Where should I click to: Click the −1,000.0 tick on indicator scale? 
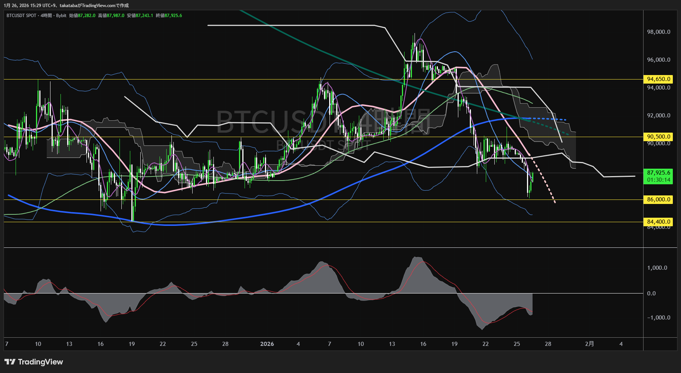[x=658, y=318]
